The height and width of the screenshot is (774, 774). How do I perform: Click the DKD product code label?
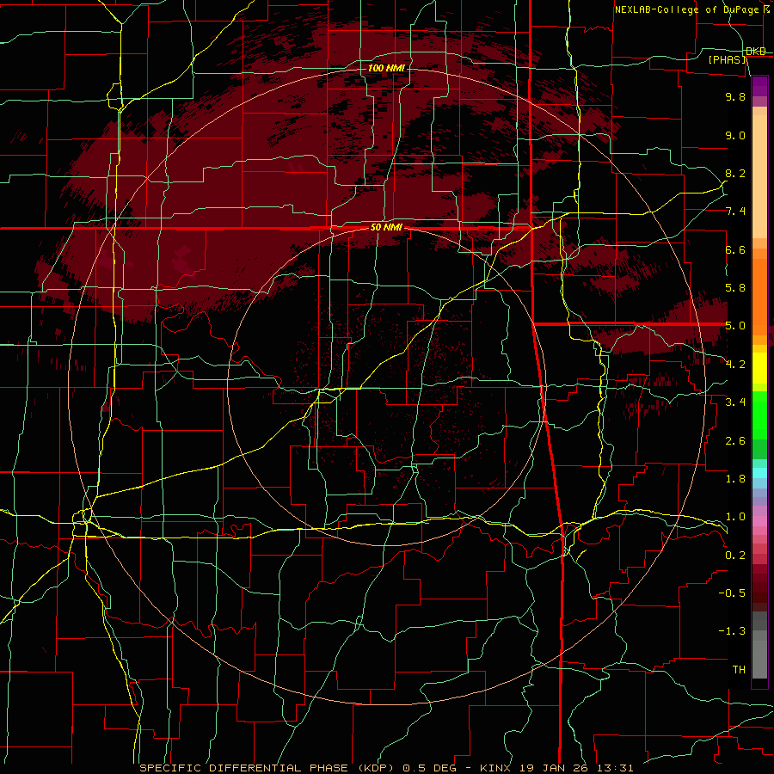click(x=756, y=52)
